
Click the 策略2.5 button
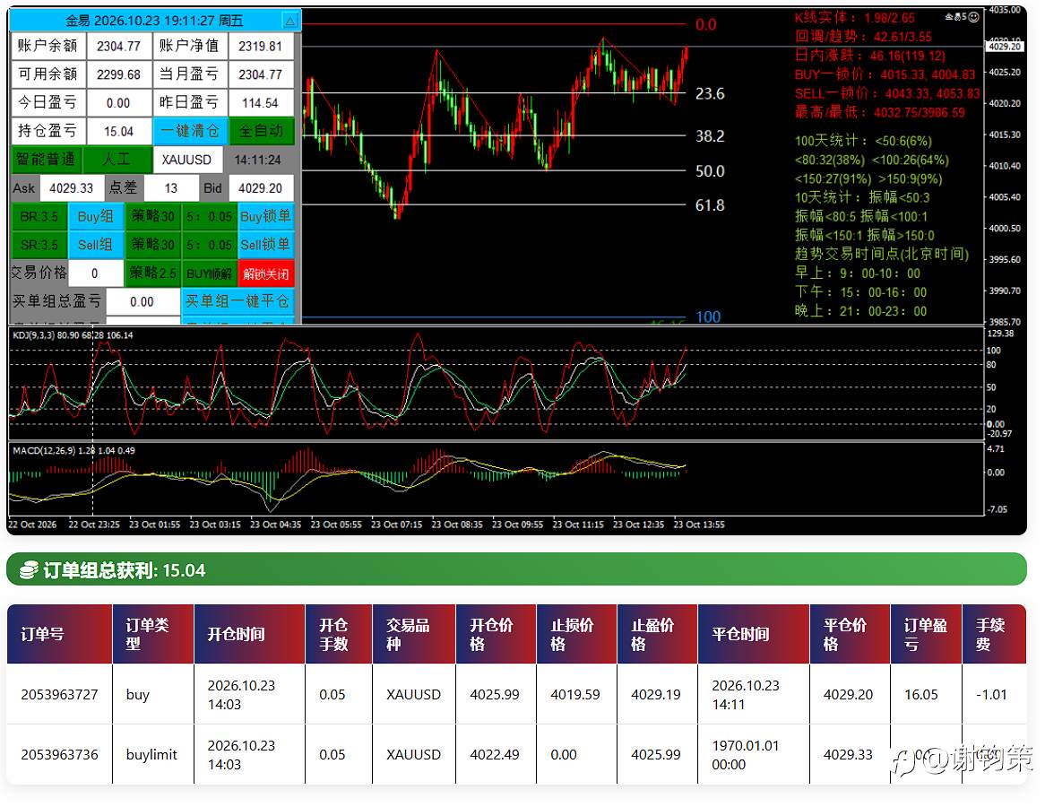(152, 273)
